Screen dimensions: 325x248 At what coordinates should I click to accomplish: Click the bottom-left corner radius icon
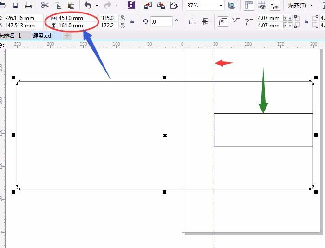coord(297,26)
